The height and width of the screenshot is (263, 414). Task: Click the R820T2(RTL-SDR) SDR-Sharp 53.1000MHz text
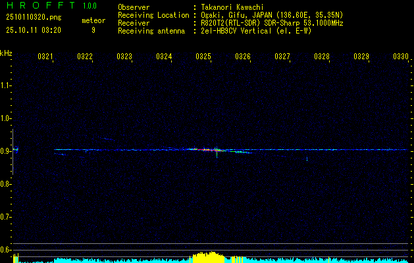click(272, 23)
